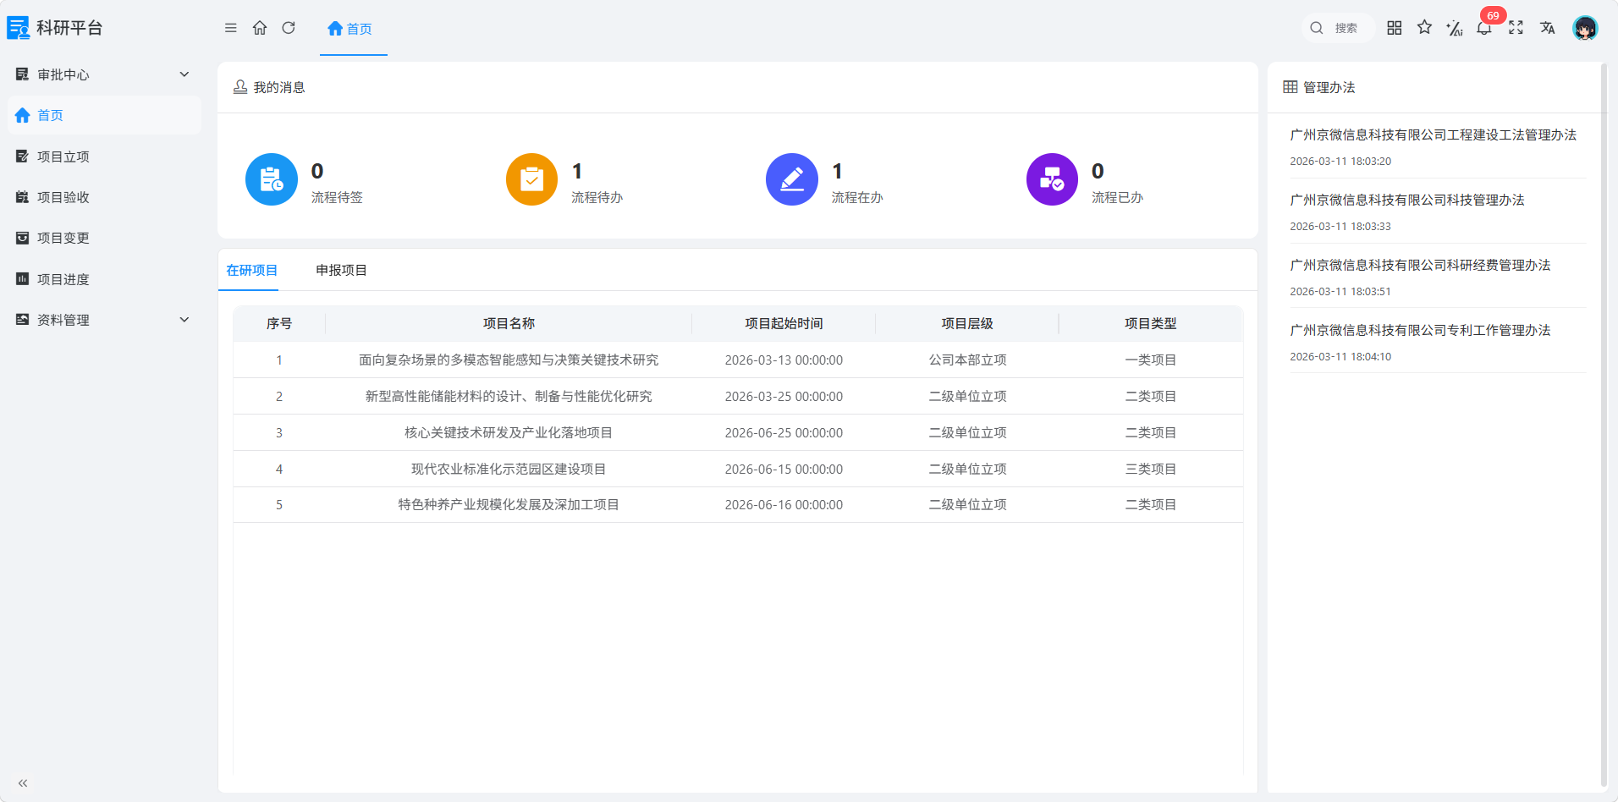The height and width of the screenshot is (802, 1618).
Task: Select 首页 in the sidebar
Action: coord(105,115)
